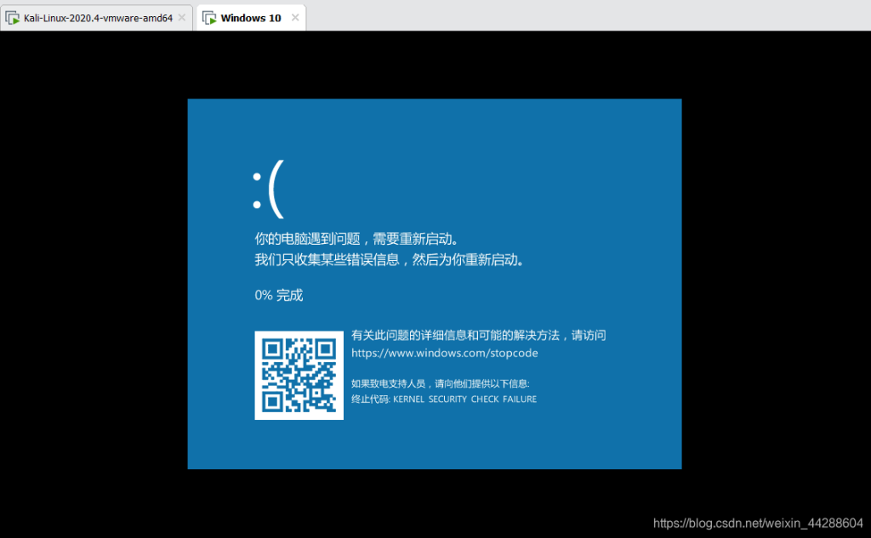Click the "如果致电支持人员" line

[x=440, y=383]
